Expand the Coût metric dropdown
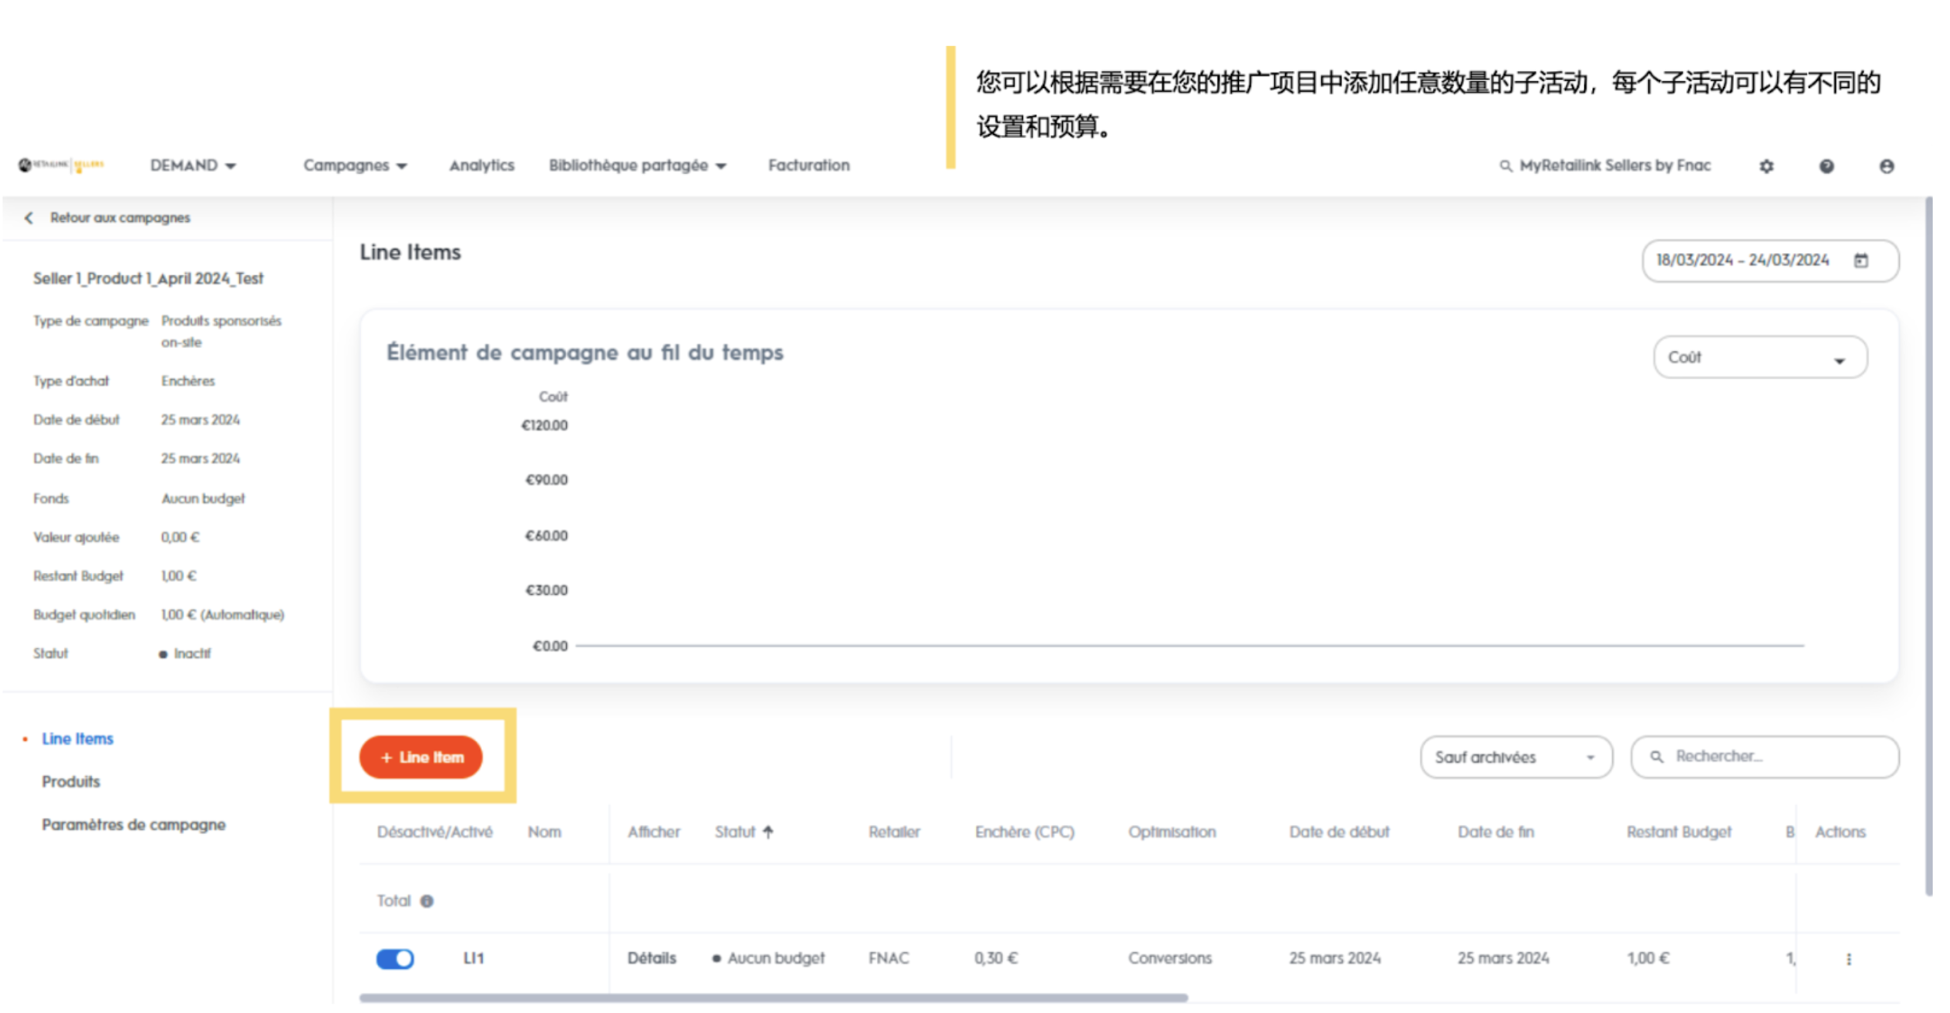The height and width of the screenshot is (1013, 1950). click(1759, 358)
